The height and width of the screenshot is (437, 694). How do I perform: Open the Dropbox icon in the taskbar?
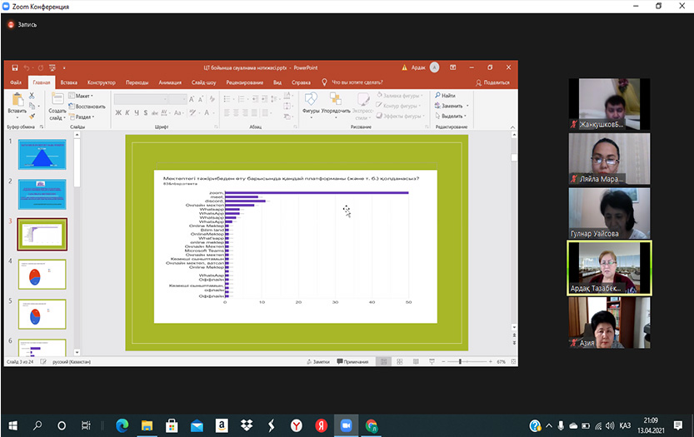[x=247, y=425]
